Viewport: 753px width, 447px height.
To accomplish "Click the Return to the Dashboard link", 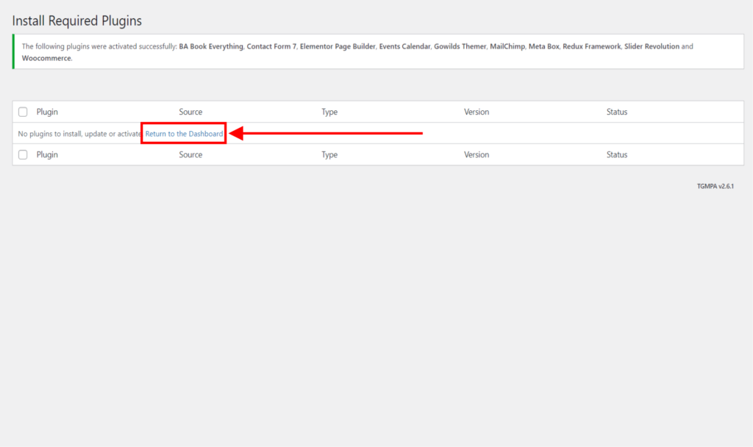I will coord(184,134).
